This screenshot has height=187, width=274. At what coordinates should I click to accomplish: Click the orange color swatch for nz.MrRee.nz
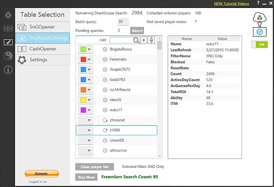(83, 90)
